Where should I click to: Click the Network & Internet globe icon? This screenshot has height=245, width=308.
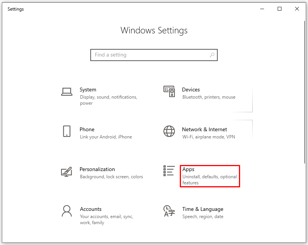point(169,131)
